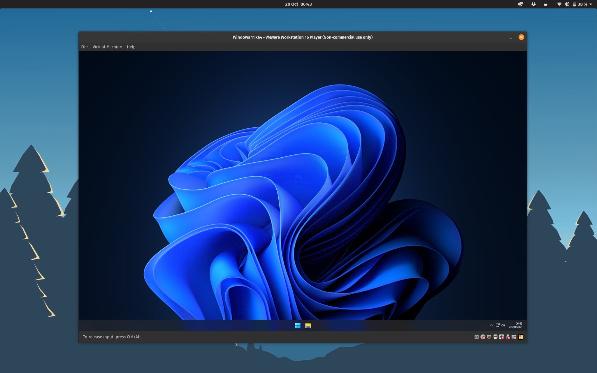Open File Explorer from the Windows taskbar
The image size is (597, 373).
click(x=308, y=326)
